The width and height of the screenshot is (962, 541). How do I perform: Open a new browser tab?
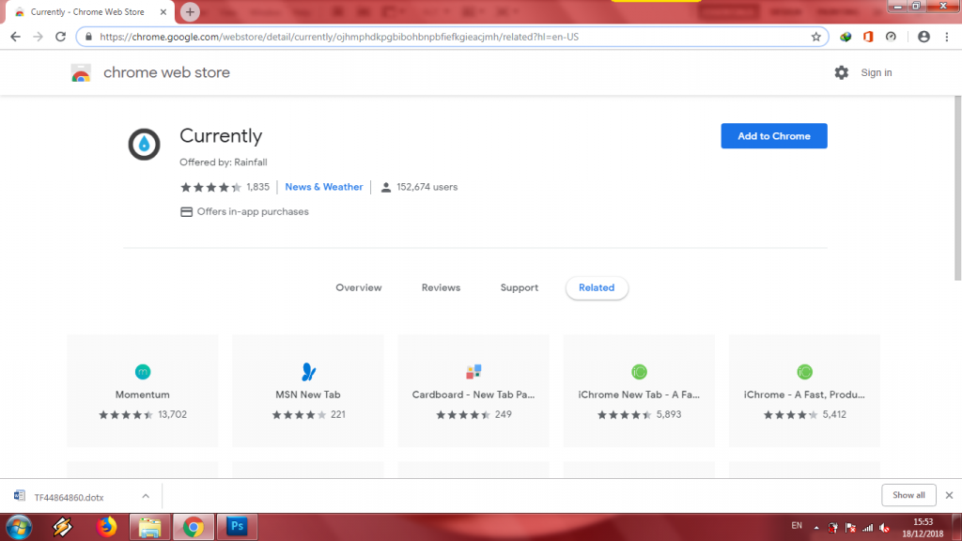pyautogui.click(x=190, y=11)
